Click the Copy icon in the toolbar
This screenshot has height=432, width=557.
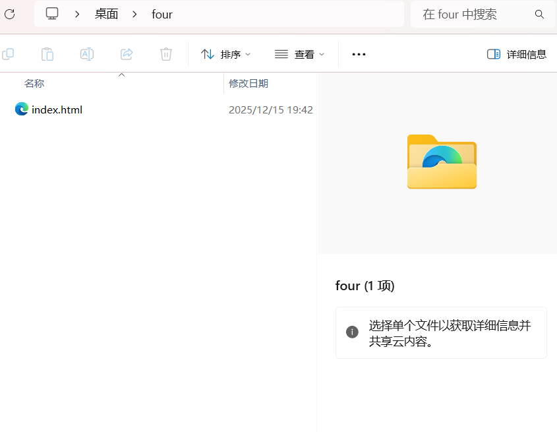tap(8, 54)
